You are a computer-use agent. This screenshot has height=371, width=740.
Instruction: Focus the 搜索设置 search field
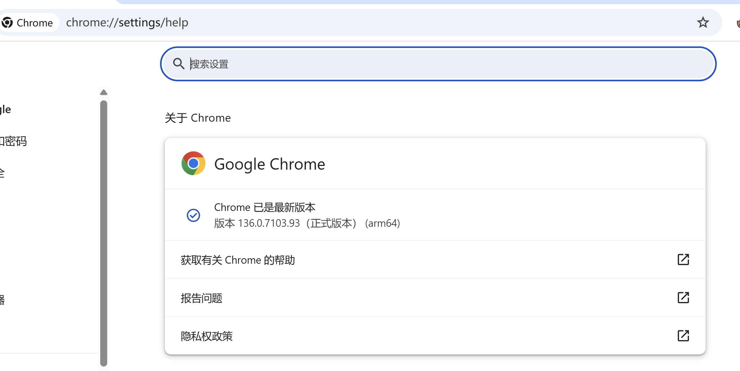coord(438,64)
